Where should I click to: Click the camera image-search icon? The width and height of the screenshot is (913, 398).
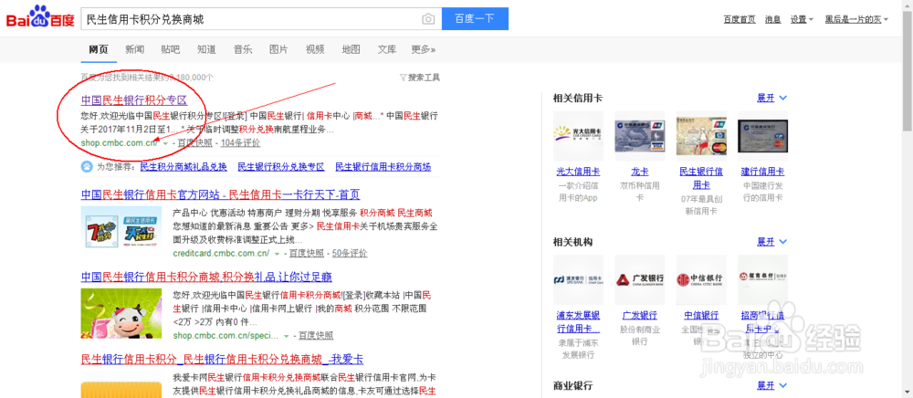point(428,19)
